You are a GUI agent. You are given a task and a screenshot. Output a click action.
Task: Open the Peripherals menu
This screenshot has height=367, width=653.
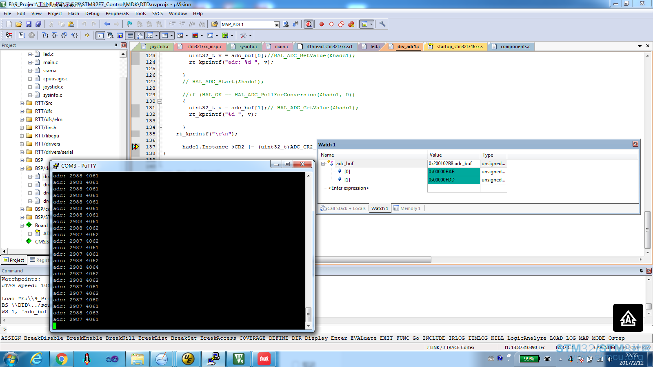pos(117,13)
